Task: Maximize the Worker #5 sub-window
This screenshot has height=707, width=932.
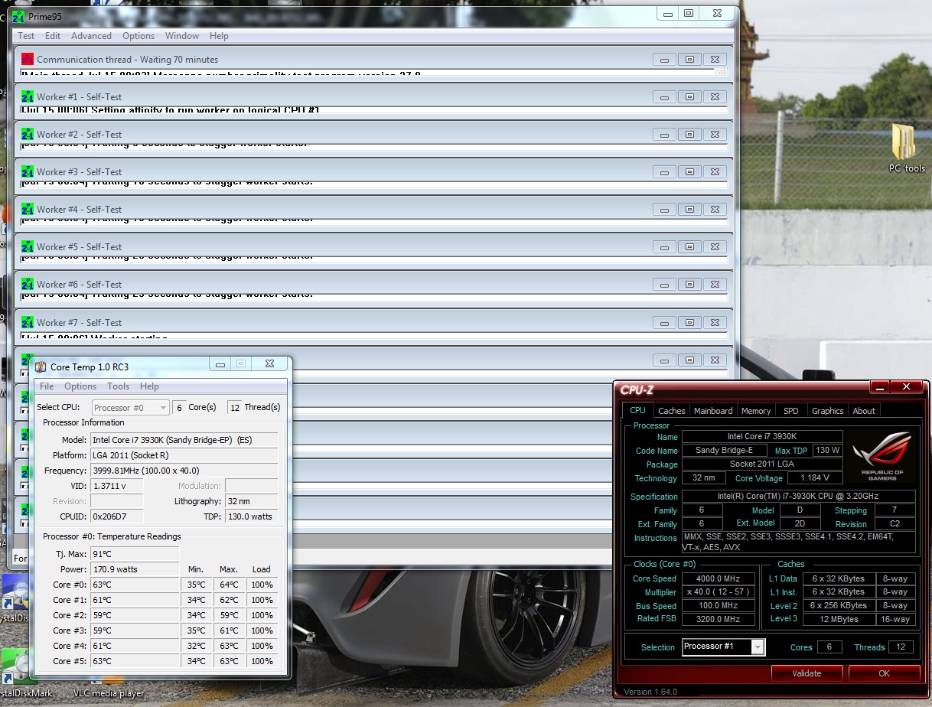Action: (689, 247)
